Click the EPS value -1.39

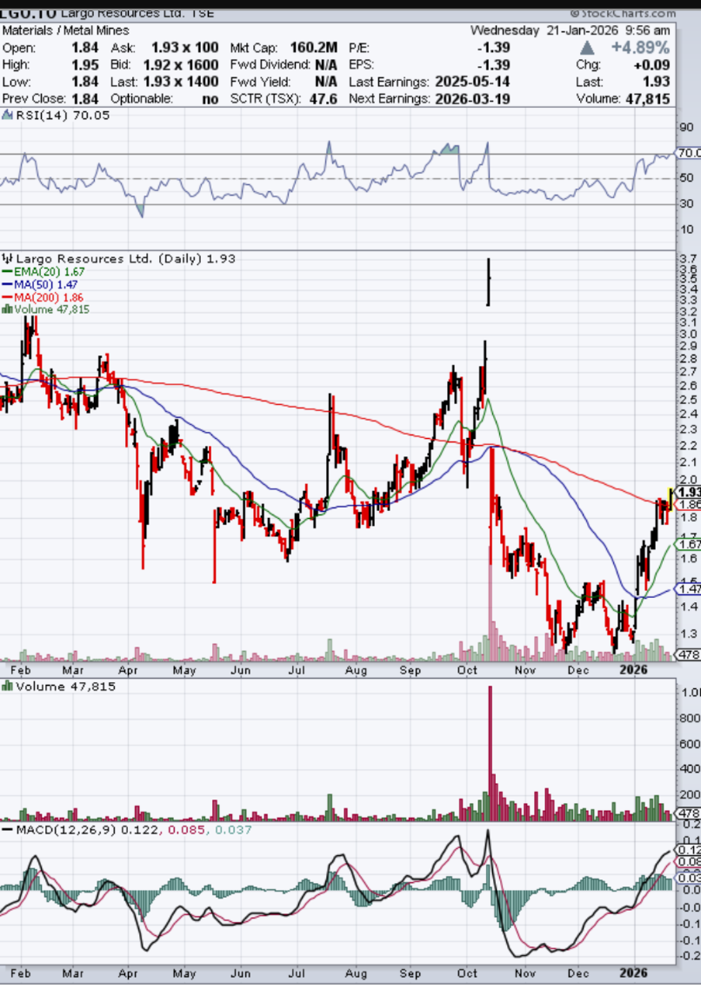tap(493, 65)
